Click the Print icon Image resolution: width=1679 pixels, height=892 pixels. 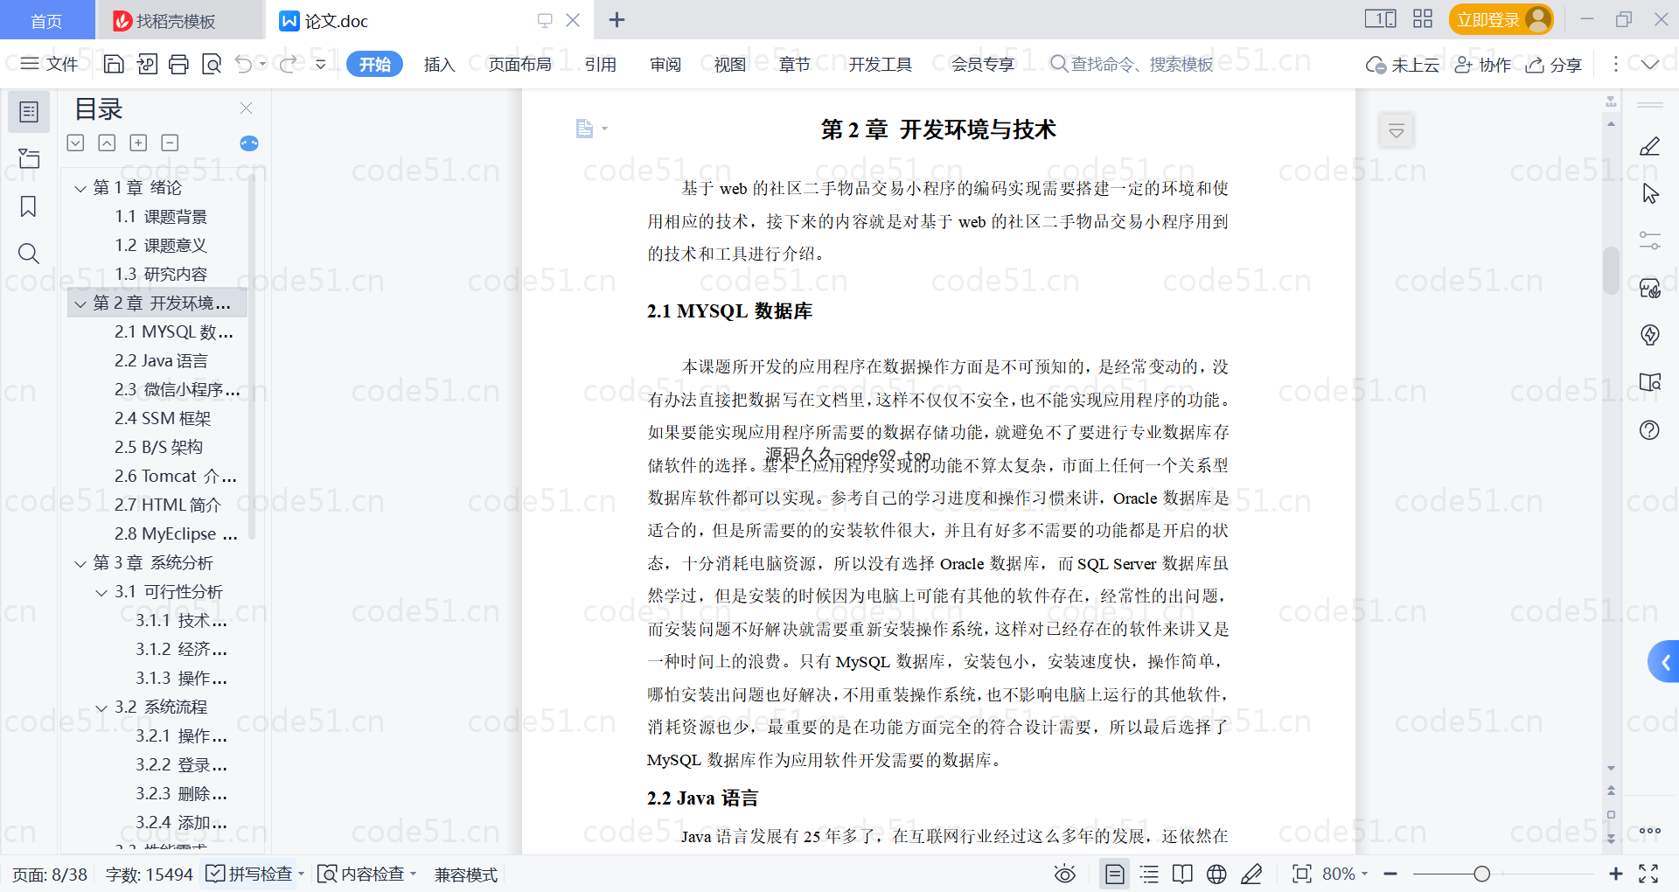178,64
